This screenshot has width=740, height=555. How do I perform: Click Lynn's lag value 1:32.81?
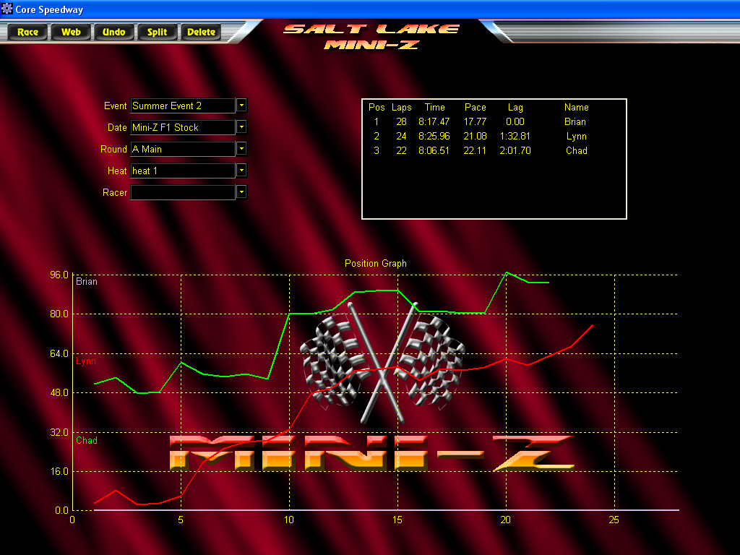[515, 137]
